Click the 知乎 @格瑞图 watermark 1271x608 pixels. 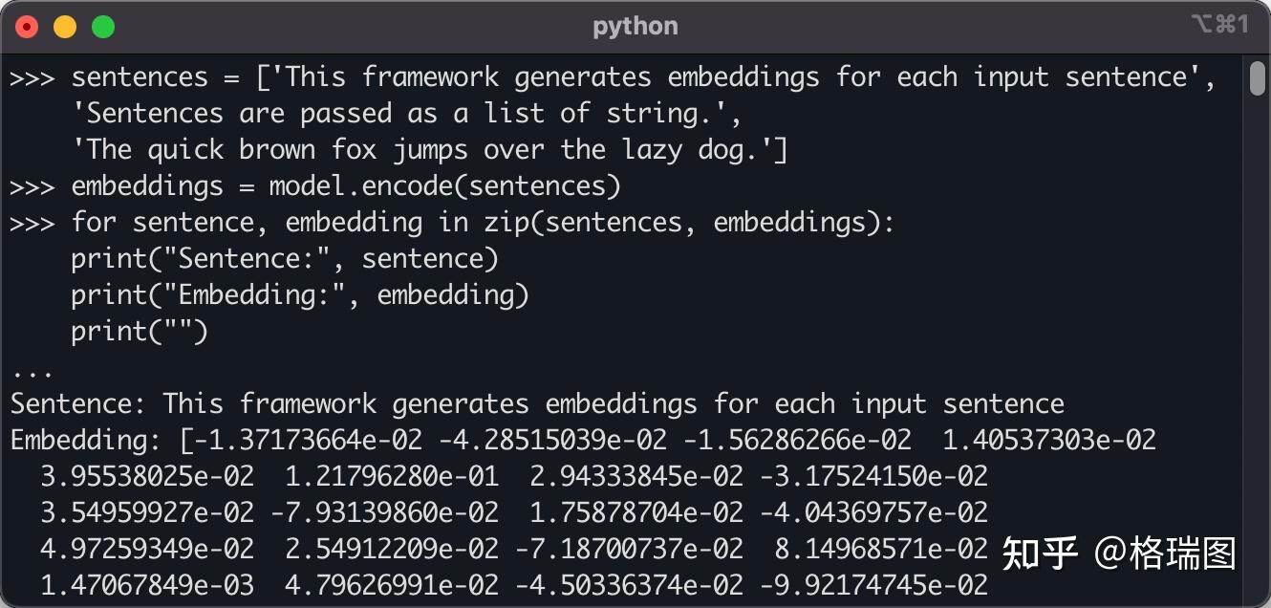tap(1118, 554)
